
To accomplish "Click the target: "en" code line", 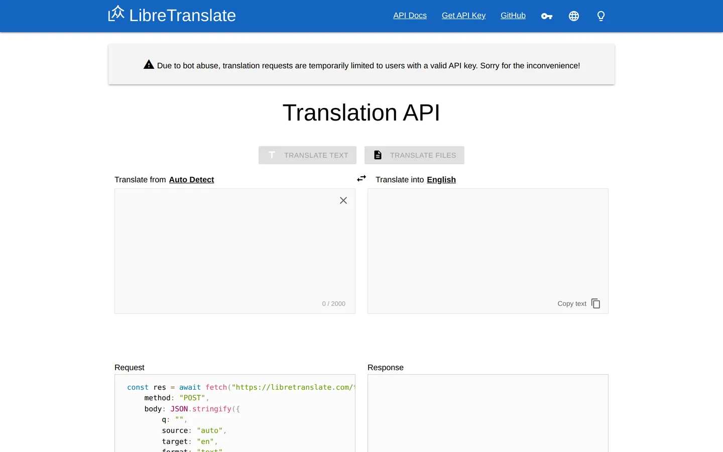I will (x=190, y=442).
